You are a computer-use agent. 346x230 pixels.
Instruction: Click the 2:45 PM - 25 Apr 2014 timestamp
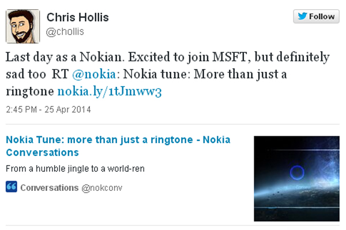tap(49, 109)
